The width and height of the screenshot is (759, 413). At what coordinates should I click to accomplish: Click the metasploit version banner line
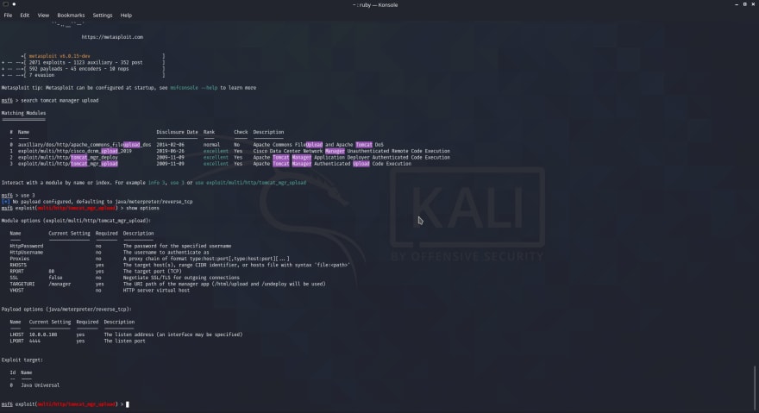59,56
